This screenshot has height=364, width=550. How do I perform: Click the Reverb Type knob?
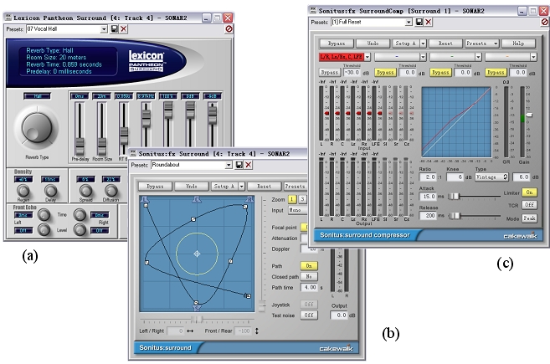(x=37, y=128)
